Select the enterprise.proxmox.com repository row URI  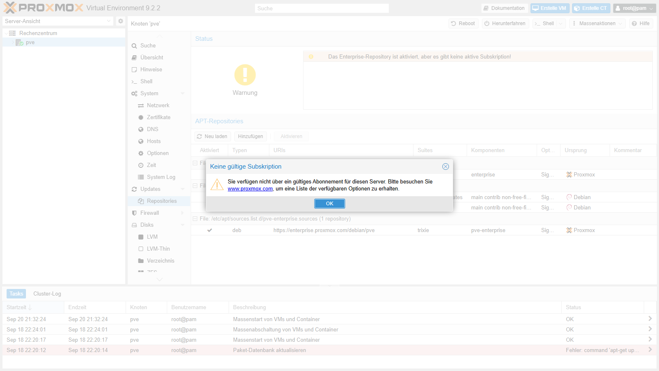pos(324,230)
